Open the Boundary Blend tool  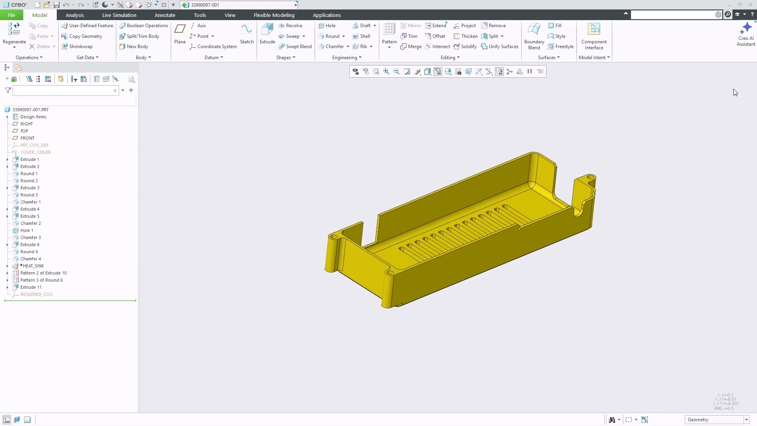(x=534, y=36)
